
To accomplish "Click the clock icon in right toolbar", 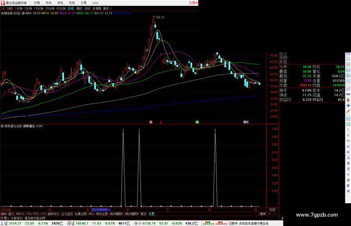I will pyautogui.click(x=348, y=76).
